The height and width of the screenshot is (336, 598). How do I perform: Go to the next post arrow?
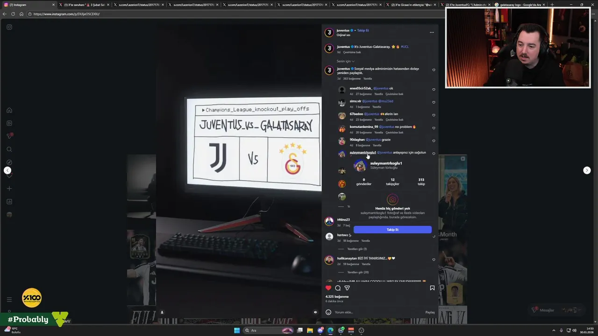pos(587,170)
